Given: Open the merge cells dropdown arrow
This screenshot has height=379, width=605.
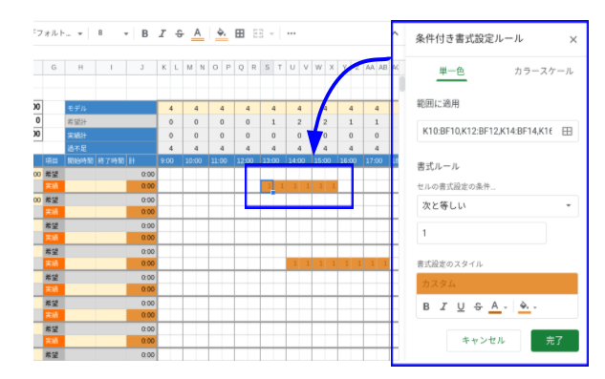Looking at the screenshot, I should point(271,34).
